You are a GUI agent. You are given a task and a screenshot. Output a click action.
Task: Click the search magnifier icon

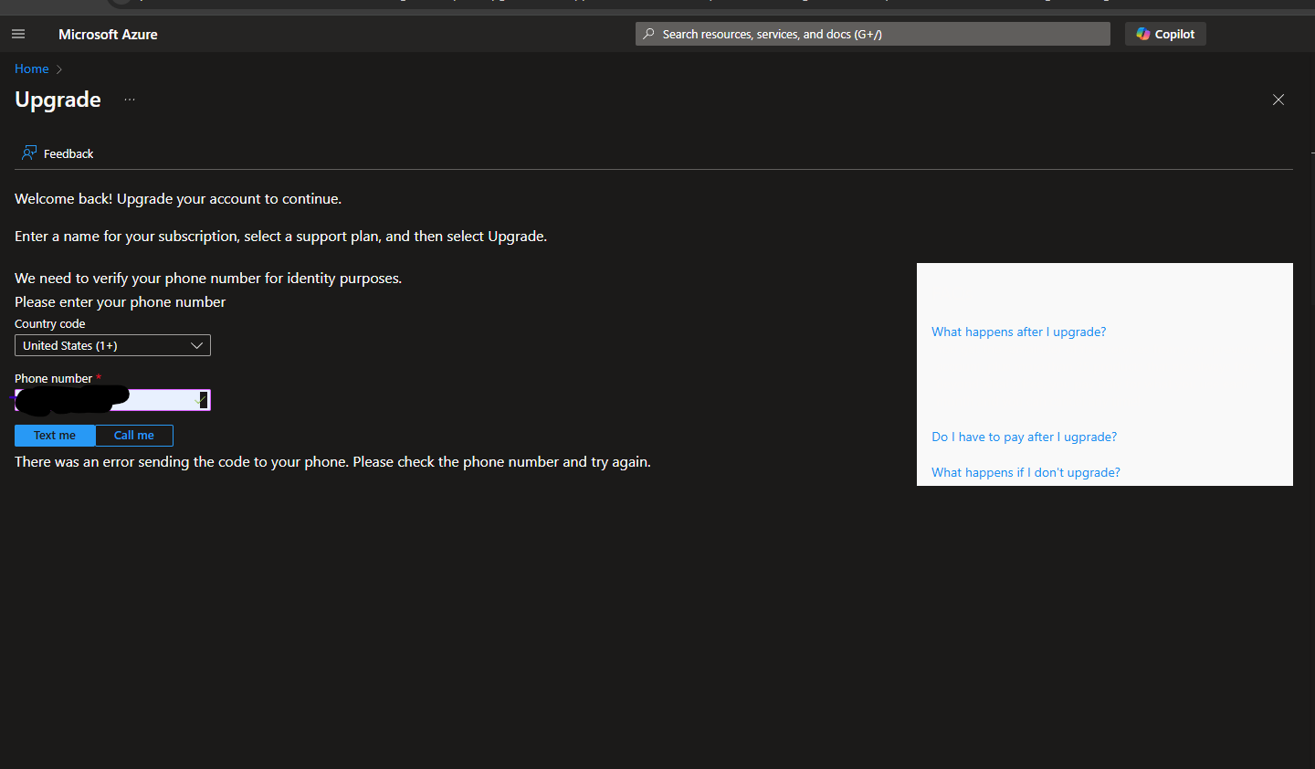[648, 34]
